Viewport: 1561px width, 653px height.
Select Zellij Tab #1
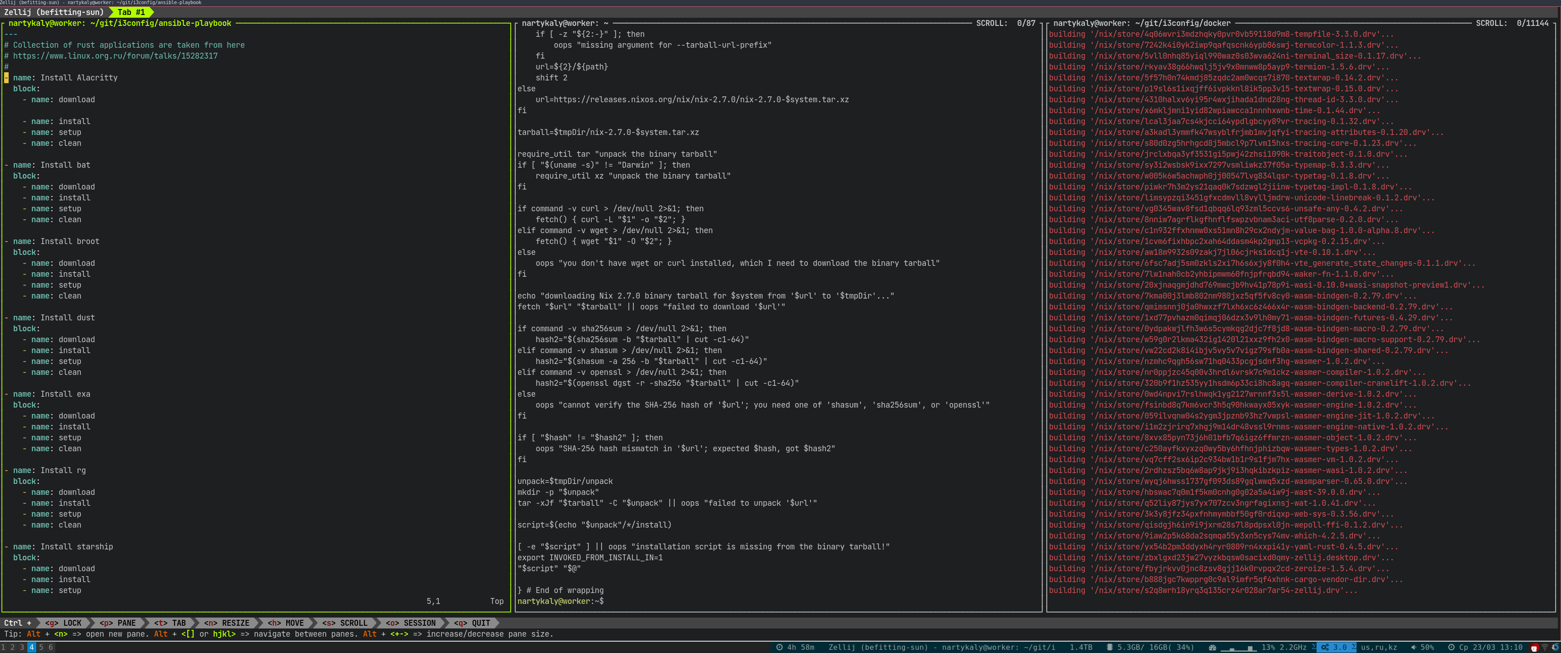pyautogui.click(x=131, y=12)
